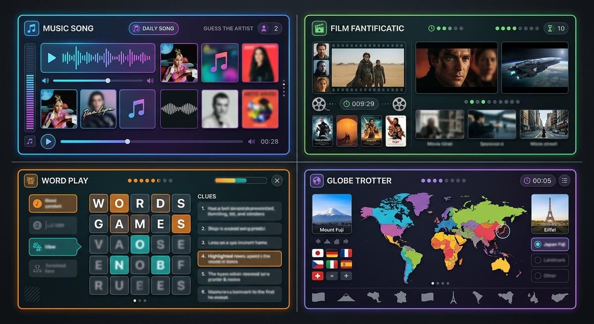
Task: Click the plus button beside the flags
Action: point(346,276)
